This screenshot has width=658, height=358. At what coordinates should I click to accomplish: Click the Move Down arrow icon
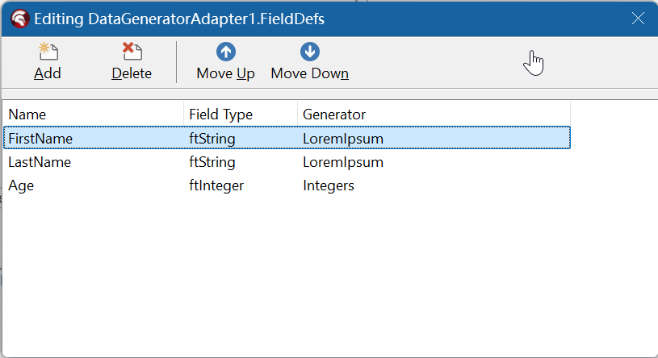(310, 52)
